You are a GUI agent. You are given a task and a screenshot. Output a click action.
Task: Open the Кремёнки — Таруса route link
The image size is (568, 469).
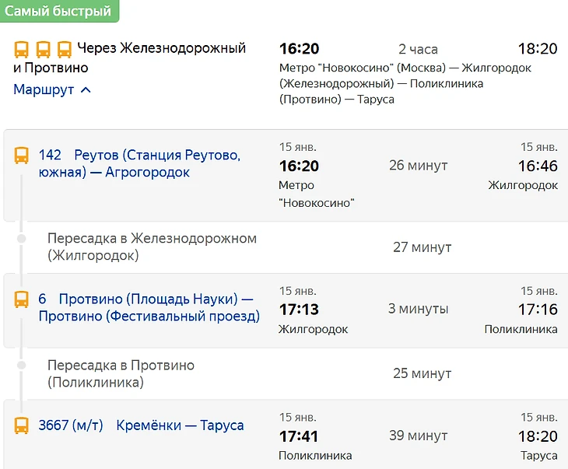(180, 425)
